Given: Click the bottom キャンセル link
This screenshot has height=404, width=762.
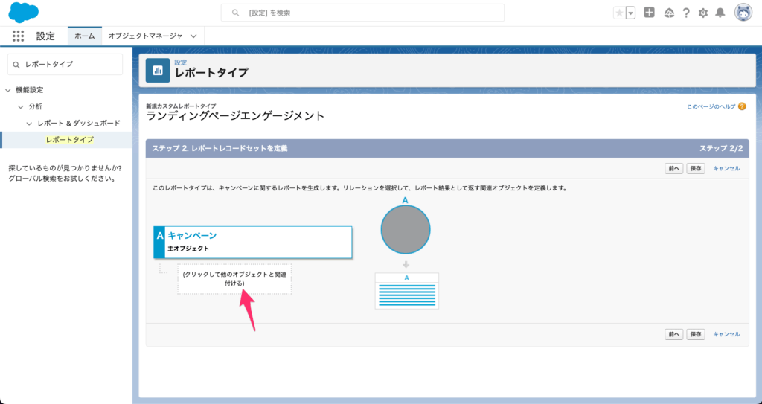Looking at the screenshot, I should [x=726, y=335].
